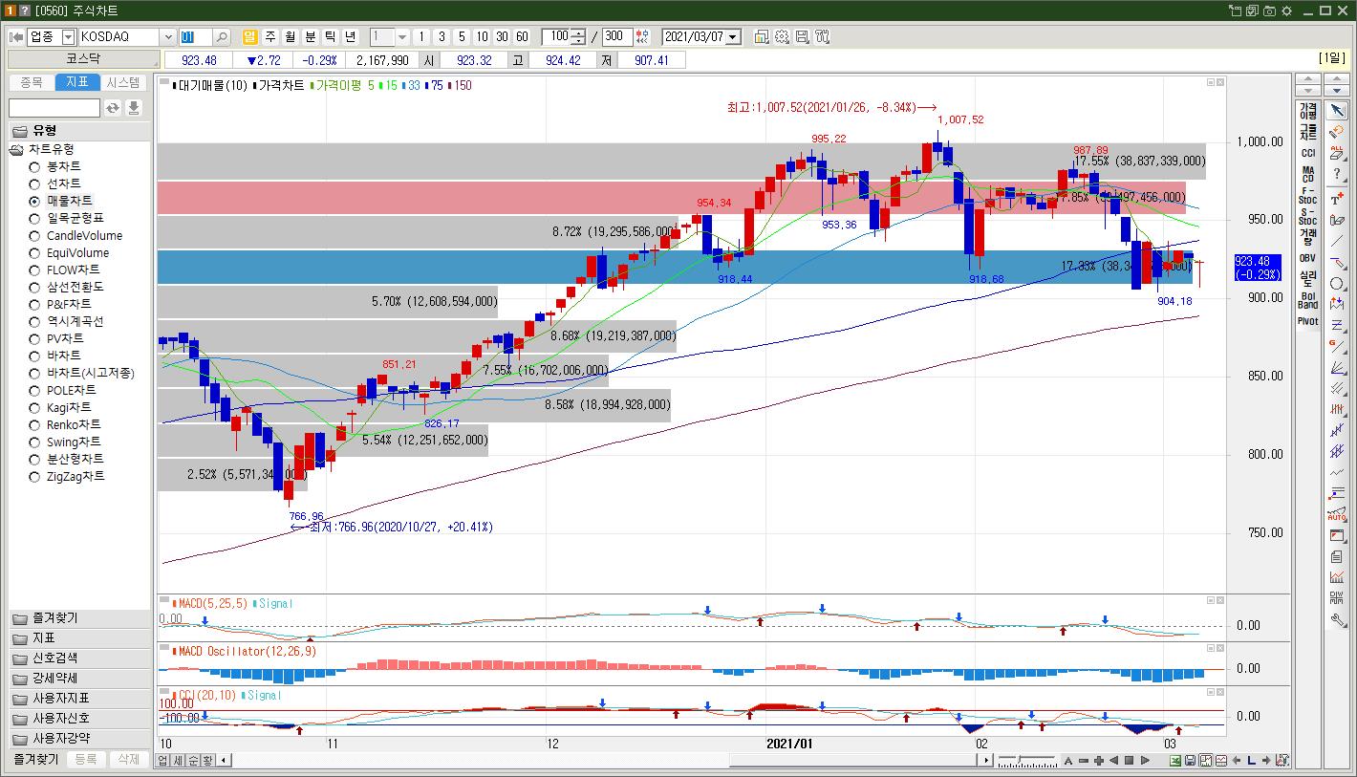Switch to the 지표 tab
Viewport: 1357px width, 777px height.
[78, 83]
